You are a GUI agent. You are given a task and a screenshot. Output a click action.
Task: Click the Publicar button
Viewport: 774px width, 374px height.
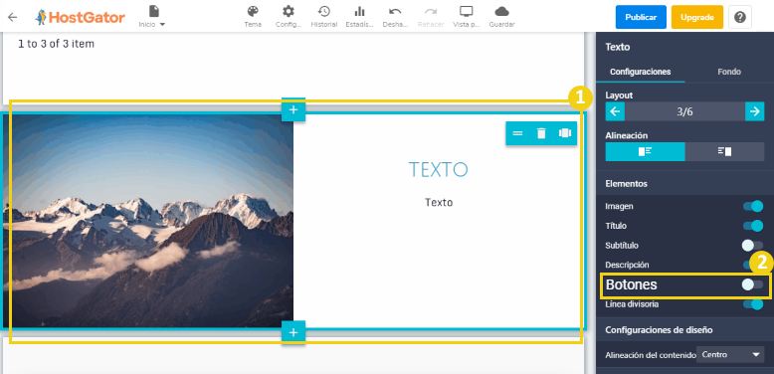coord(641,17)
